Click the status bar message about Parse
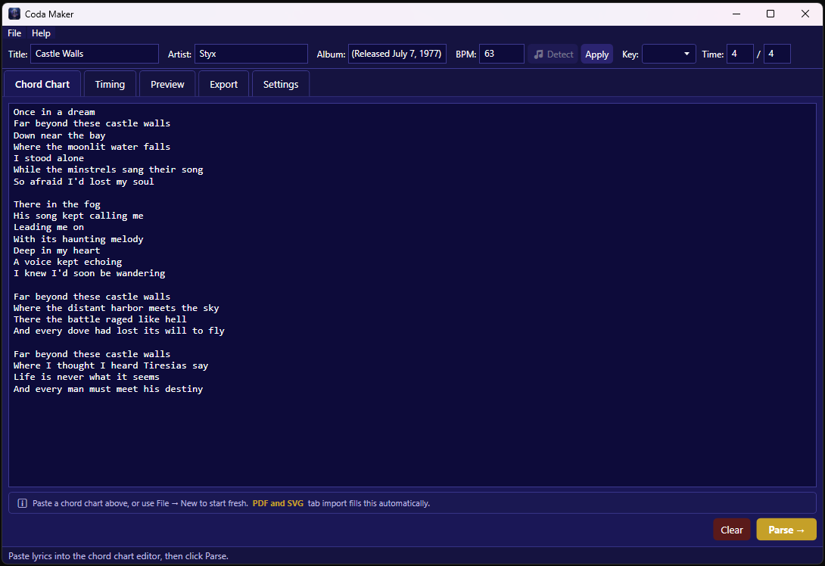The width and height of the screenshot is (825, 566). click(x=118, y=556)
